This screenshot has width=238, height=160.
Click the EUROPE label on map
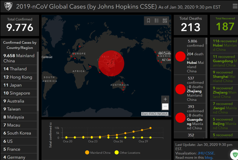[x=79, y=54]
